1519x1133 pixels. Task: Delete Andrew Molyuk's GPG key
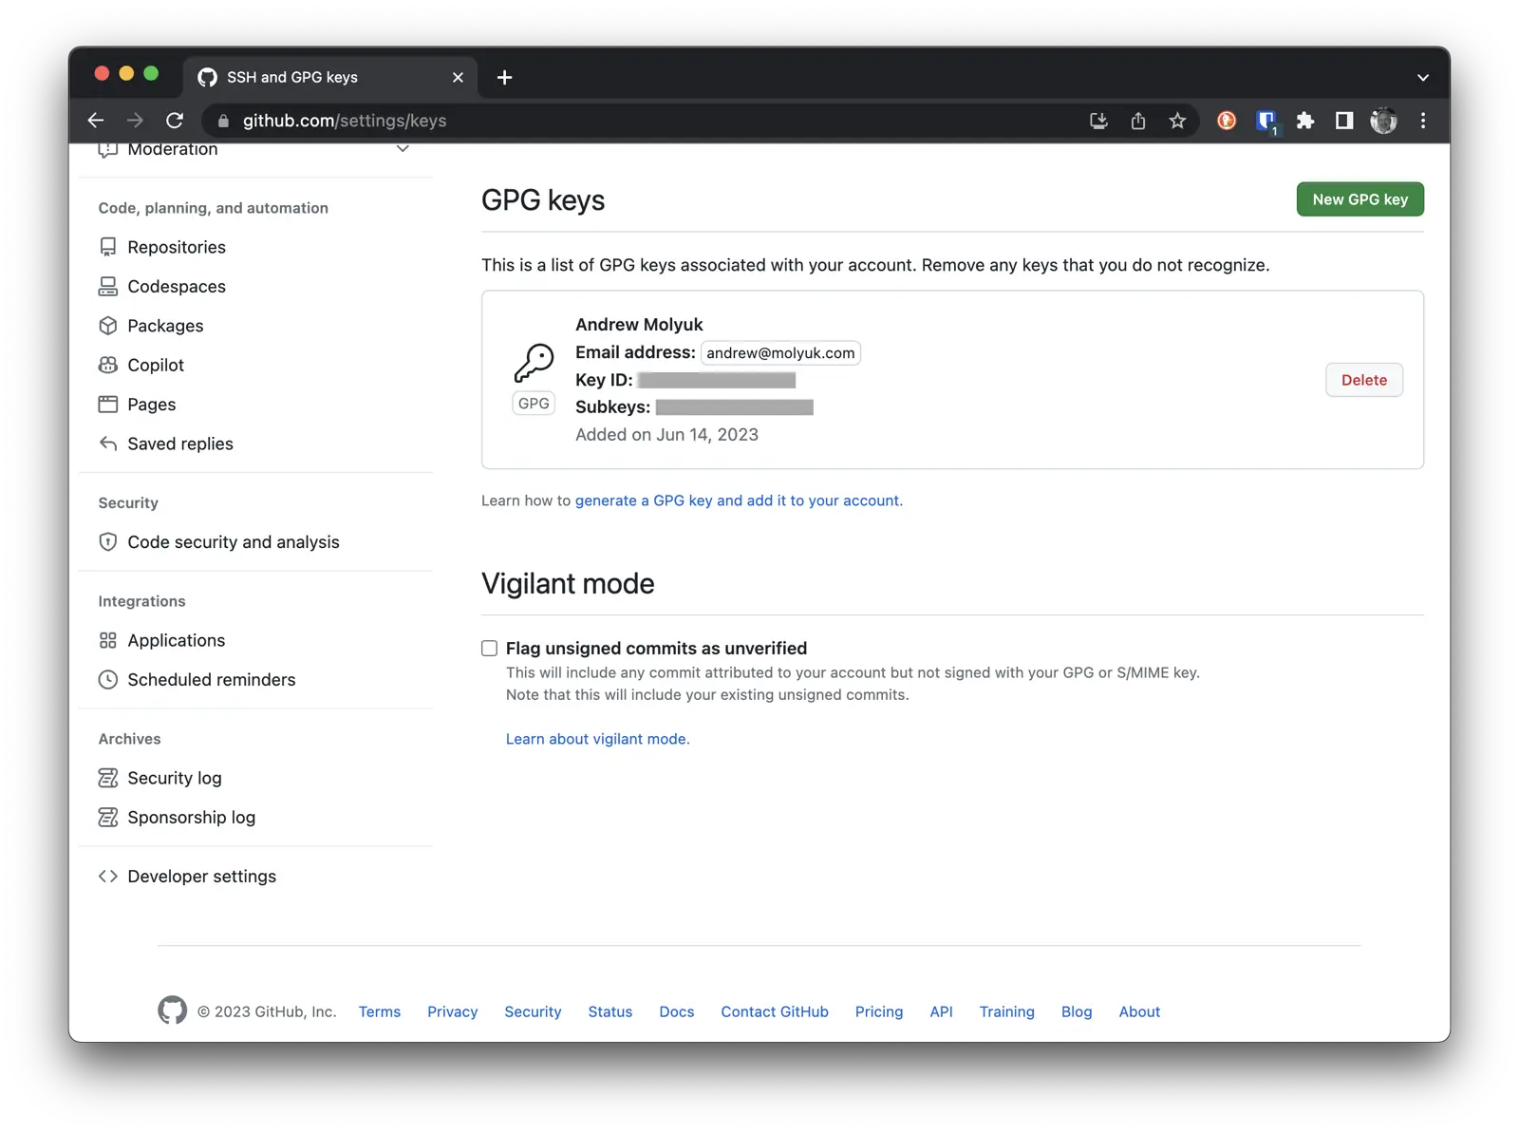(1363, 380)
